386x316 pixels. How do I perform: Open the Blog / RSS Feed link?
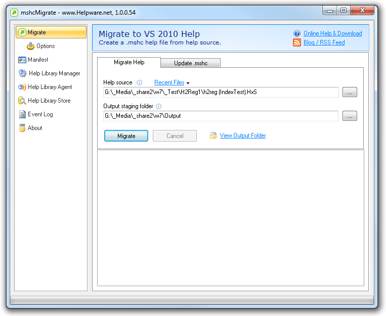pos(324,42)
